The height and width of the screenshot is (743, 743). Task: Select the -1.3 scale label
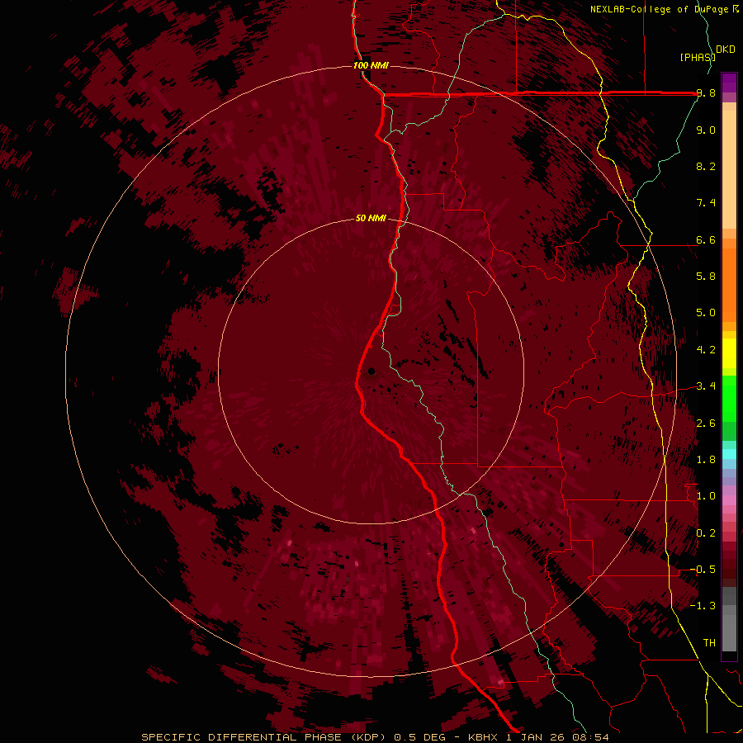click(703, 606)
